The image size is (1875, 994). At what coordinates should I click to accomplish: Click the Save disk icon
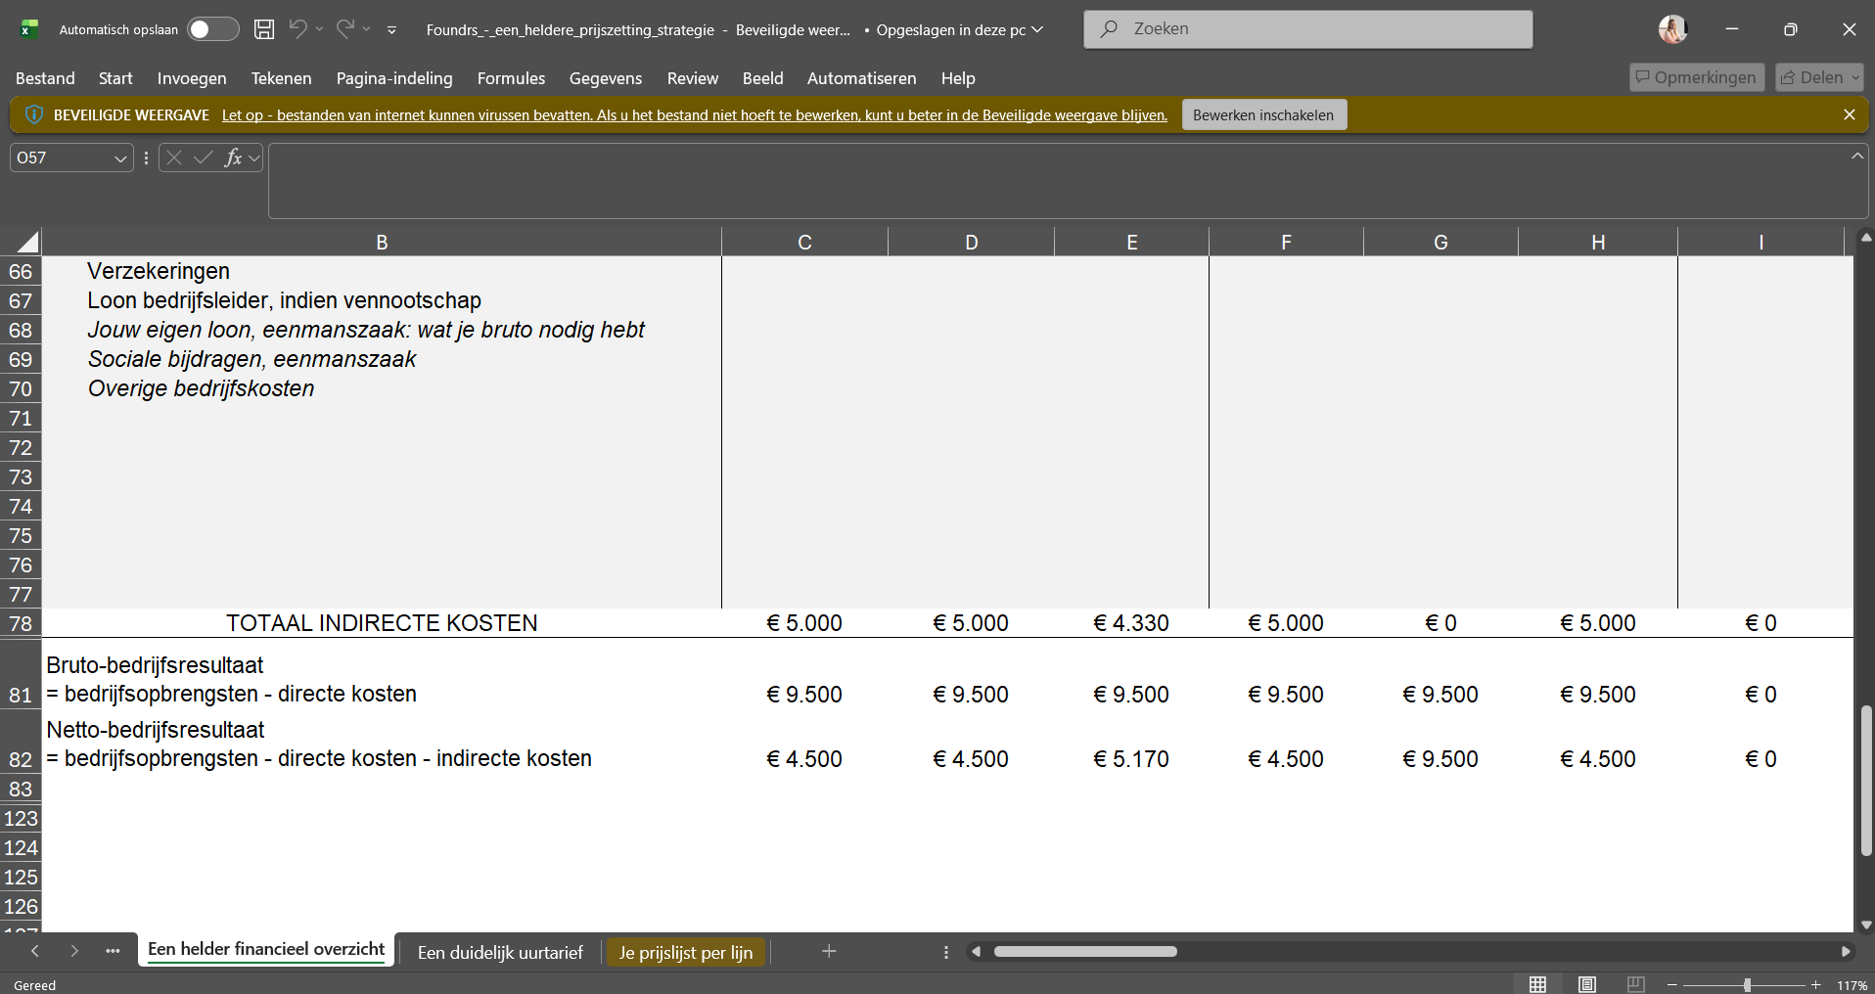tap(264, 29)
